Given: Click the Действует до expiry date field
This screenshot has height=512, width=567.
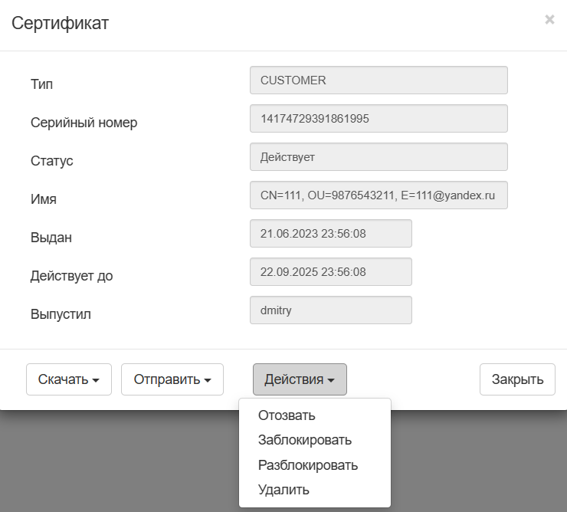Looking at the screenshot, I should click(331, 272).
